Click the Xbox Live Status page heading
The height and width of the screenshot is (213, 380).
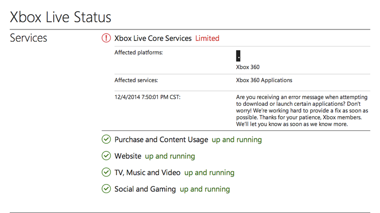pyautogui.click(x=60, y=17)
